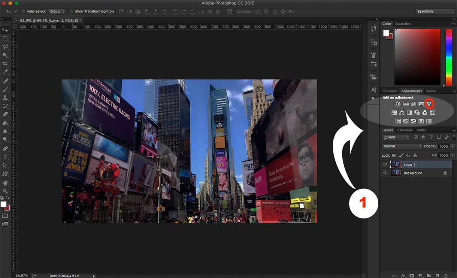Expand the Auto-Select Group dropdown
Viewport: 457px width, 278px height.
coord(57,12)
